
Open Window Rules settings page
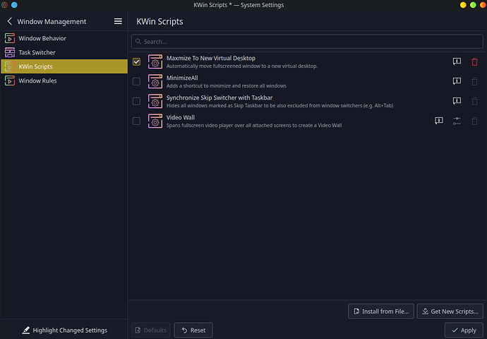tap(37, 81)
